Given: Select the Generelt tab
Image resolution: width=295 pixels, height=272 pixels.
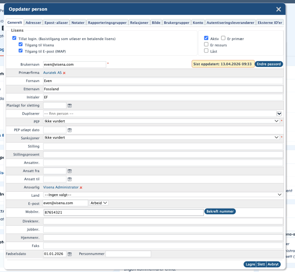Looking at the screenshot, I should [15, 22].
